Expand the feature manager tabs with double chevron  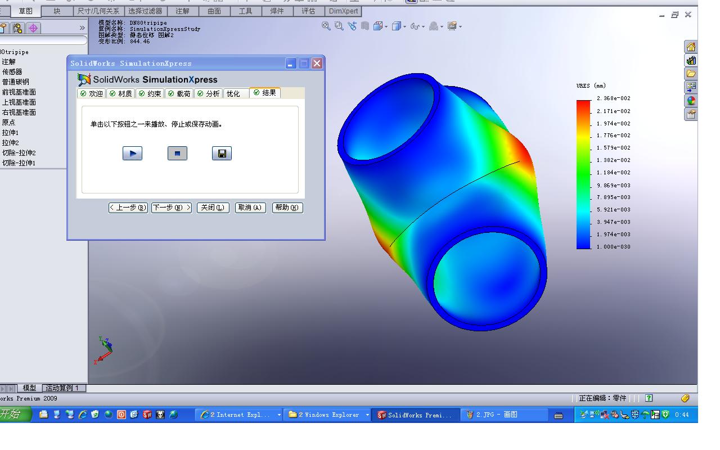82,28
